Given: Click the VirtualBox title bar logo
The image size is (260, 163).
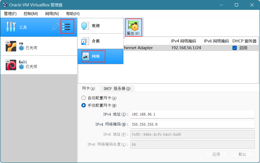Looking at the screenshot, I should pos(5,5).
